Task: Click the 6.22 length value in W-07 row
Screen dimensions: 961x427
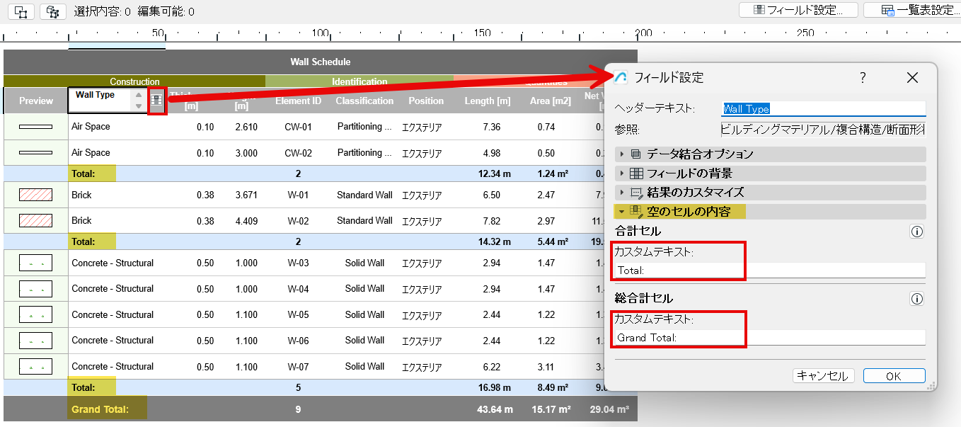Action: [x=491, y=366]
